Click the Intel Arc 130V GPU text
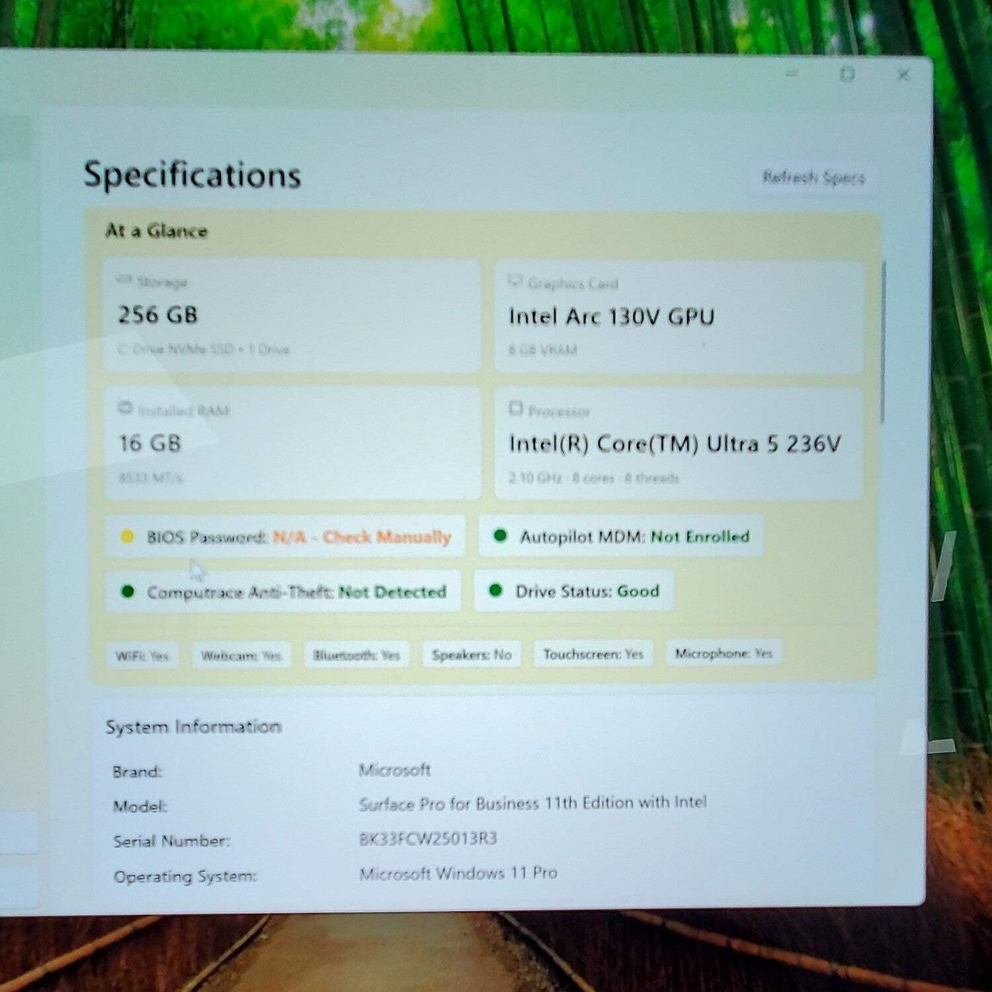This screenshot has height=992, width=992. tap(612, 317)
